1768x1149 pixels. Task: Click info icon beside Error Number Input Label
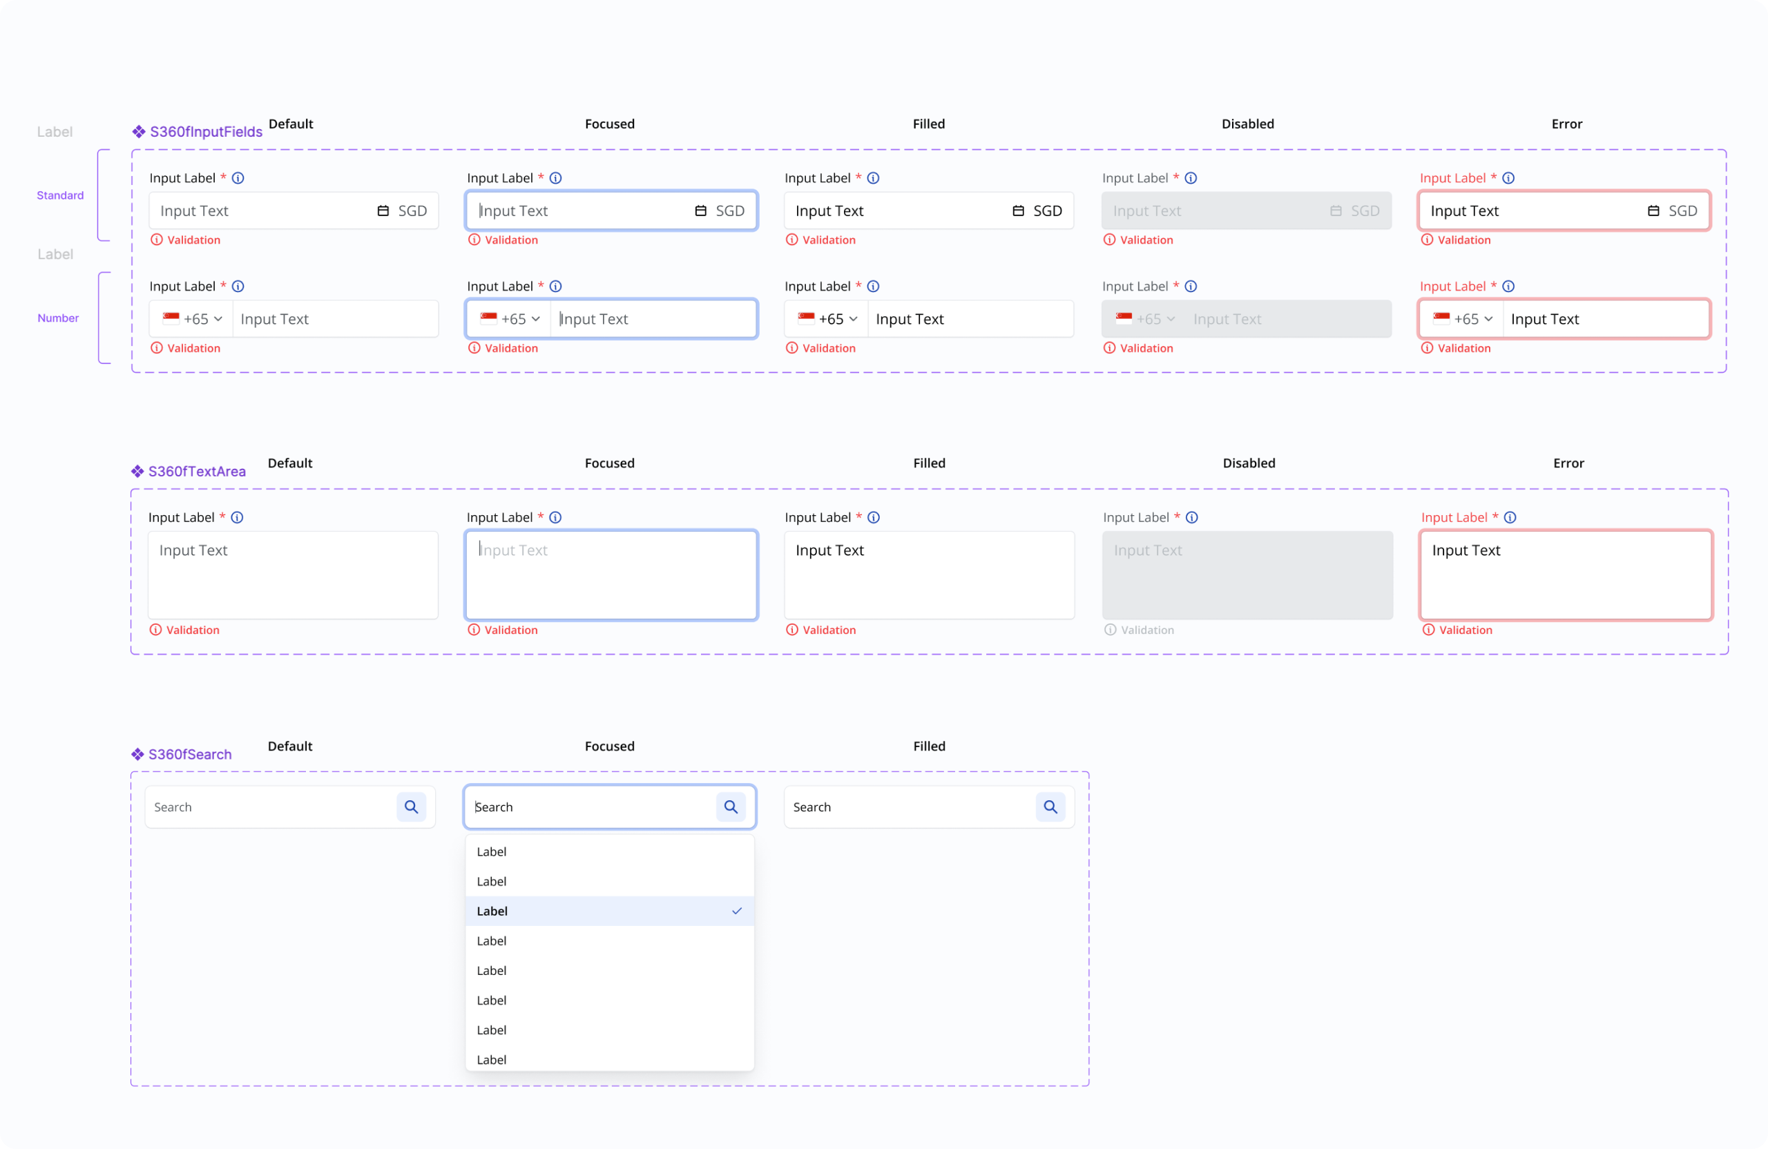click(x=1509, y=287)
